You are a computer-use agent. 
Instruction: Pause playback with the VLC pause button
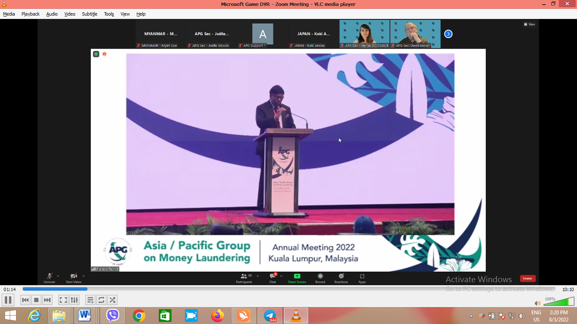coord(8,300)
